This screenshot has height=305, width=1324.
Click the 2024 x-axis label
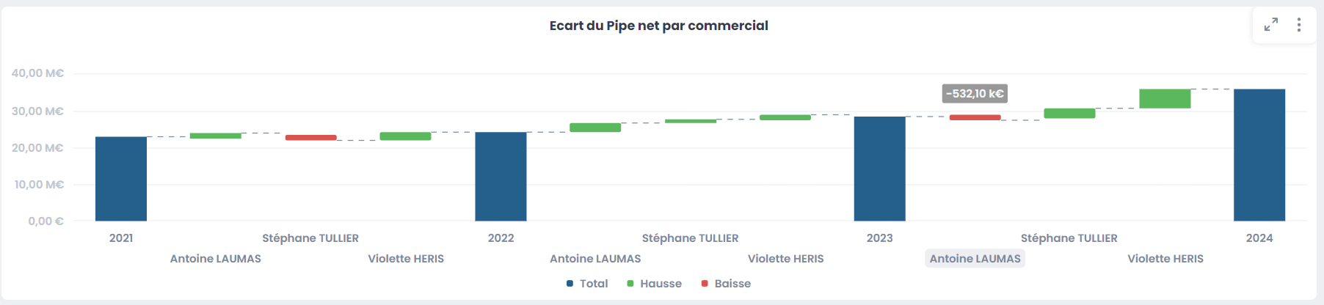tap(1259, 238)
